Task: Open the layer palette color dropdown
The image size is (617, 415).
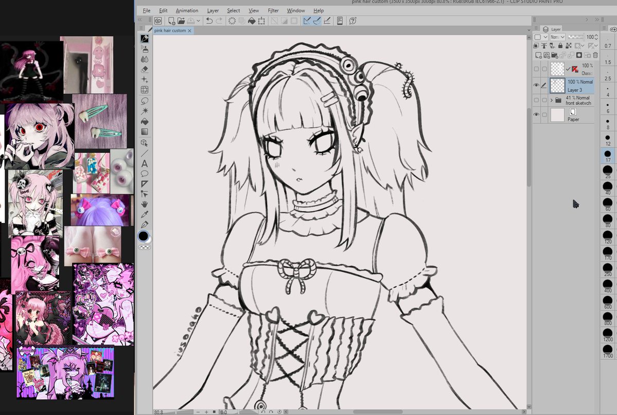Action: (541, 37)
